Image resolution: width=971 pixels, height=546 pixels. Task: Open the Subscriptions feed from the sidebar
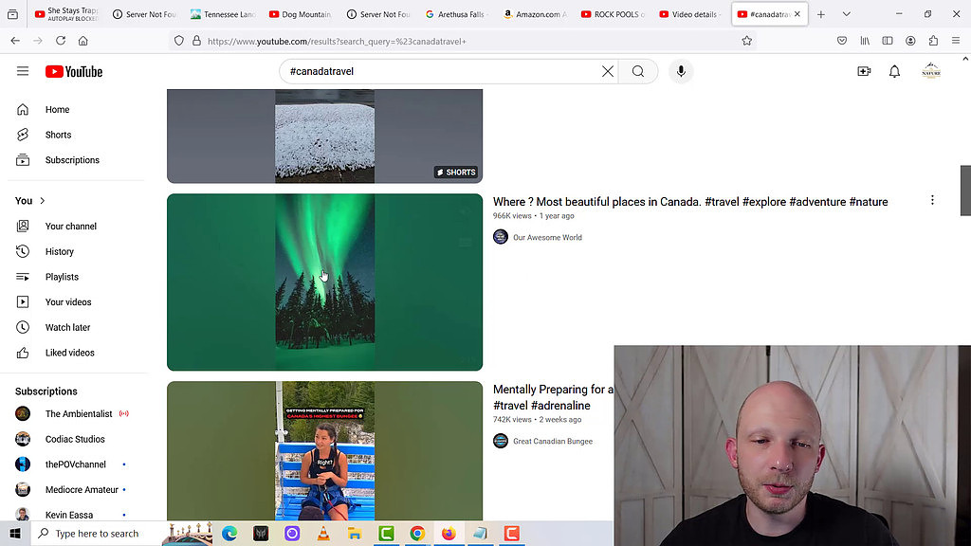(x=71, y=159)
